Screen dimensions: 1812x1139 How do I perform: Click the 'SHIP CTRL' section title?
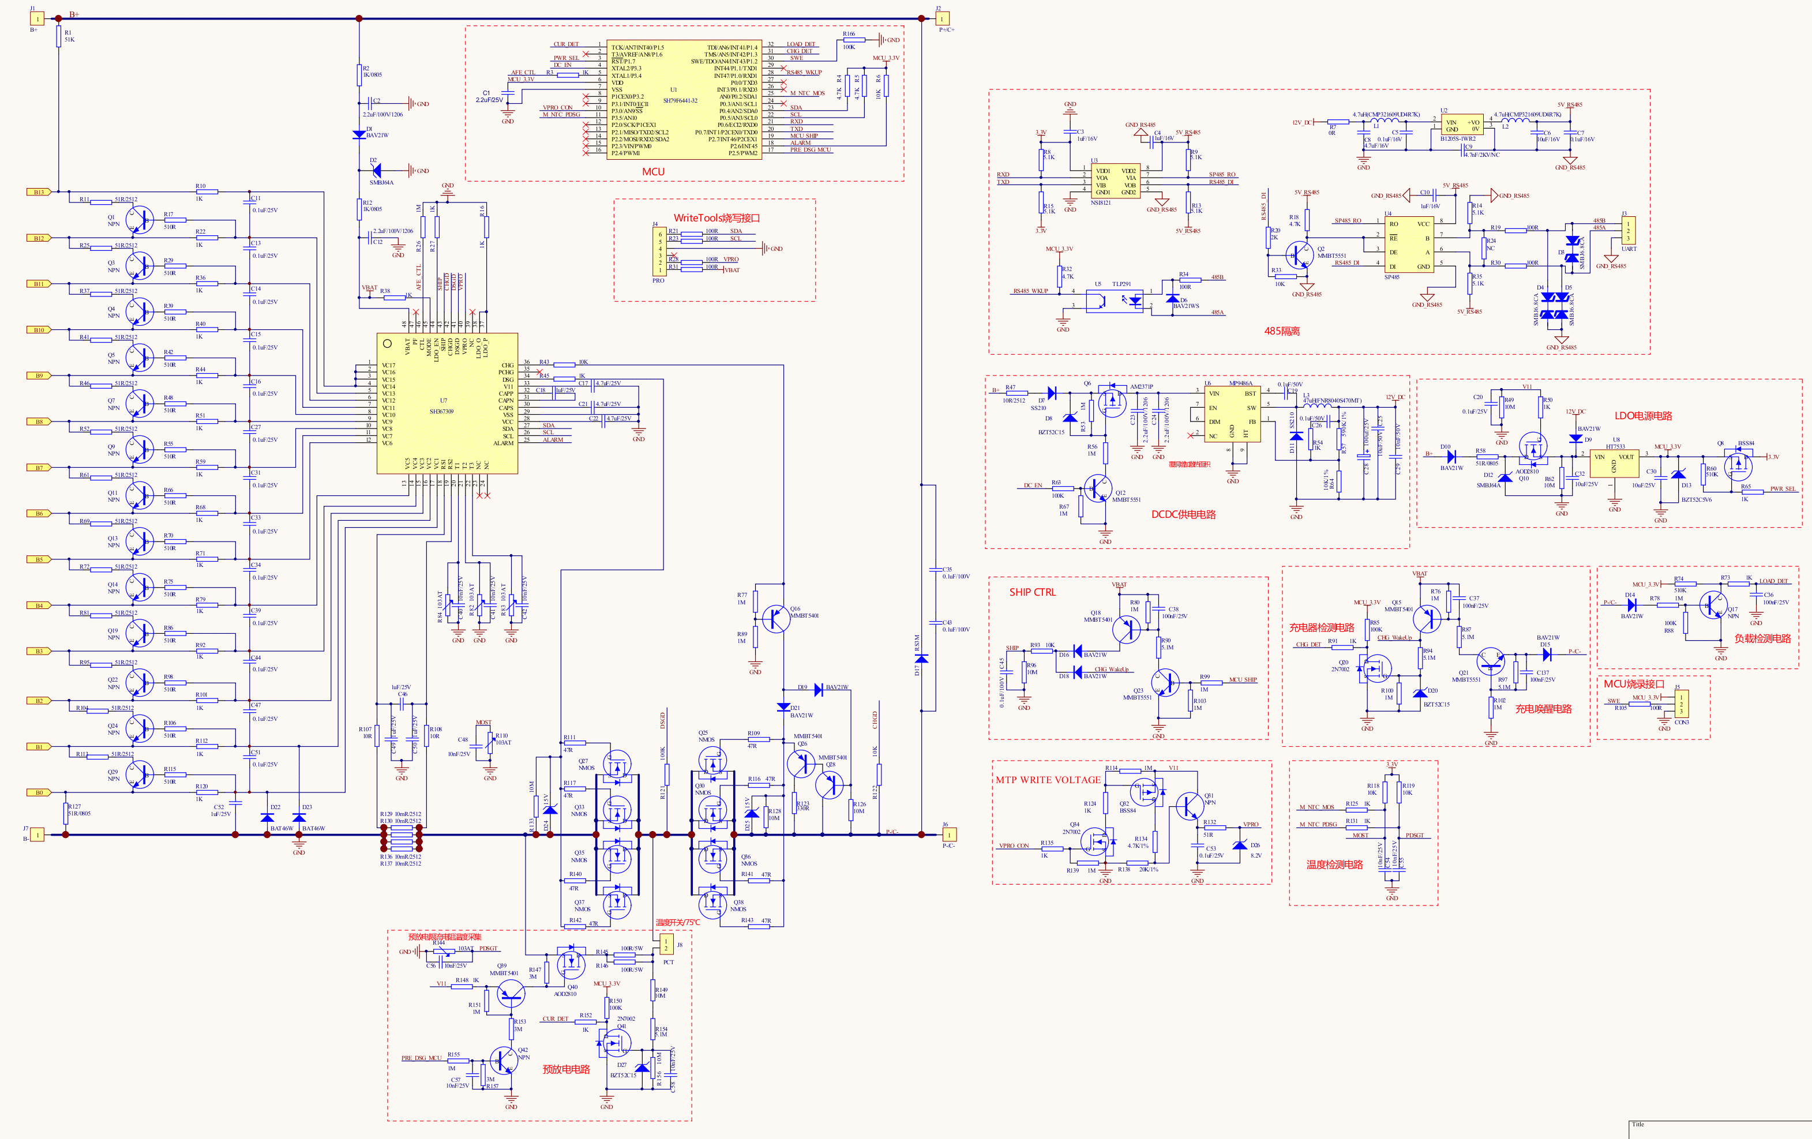pyautogui.click(x=1033, y=592)
